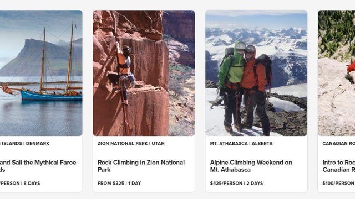Select the Mt. Athabasca | Alberta label

[241, 143]
